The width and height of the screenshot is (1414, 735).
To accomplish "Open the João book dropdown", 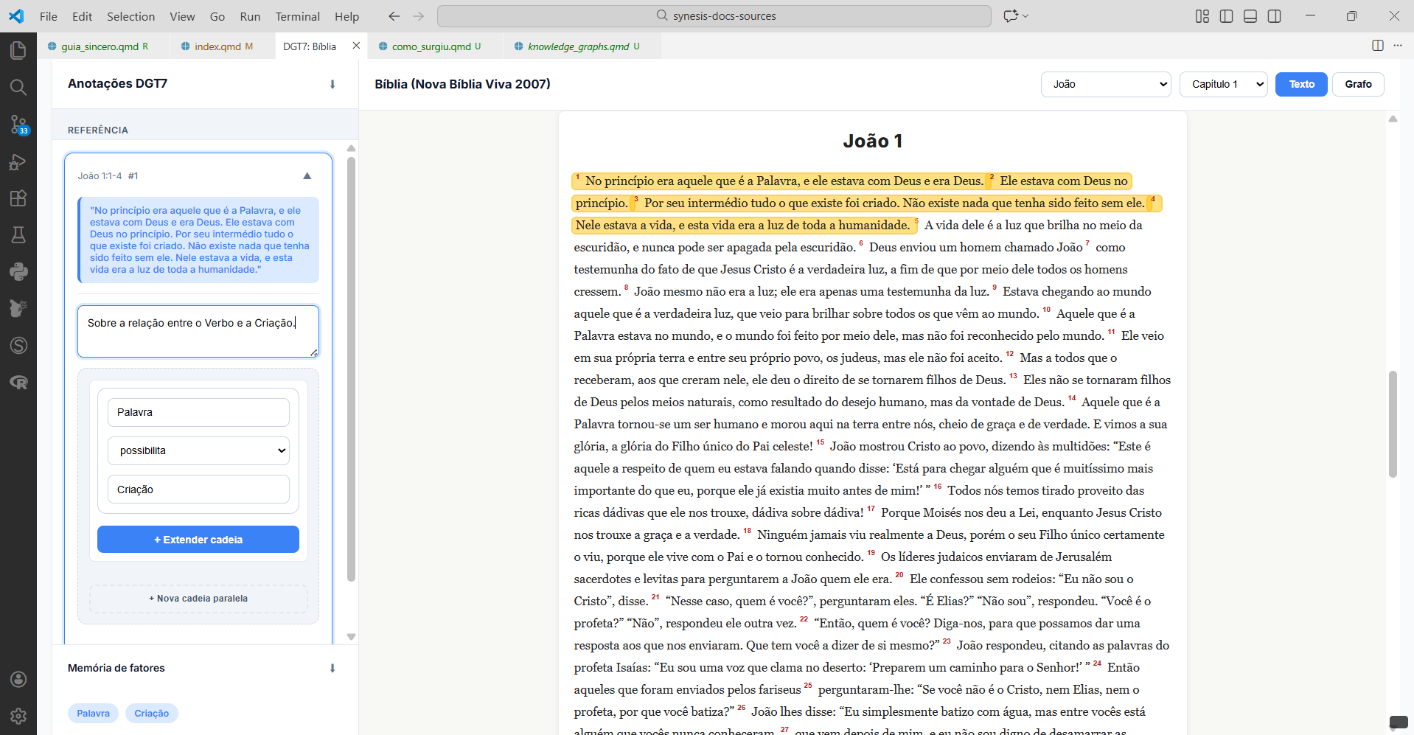I will 1106,84.
